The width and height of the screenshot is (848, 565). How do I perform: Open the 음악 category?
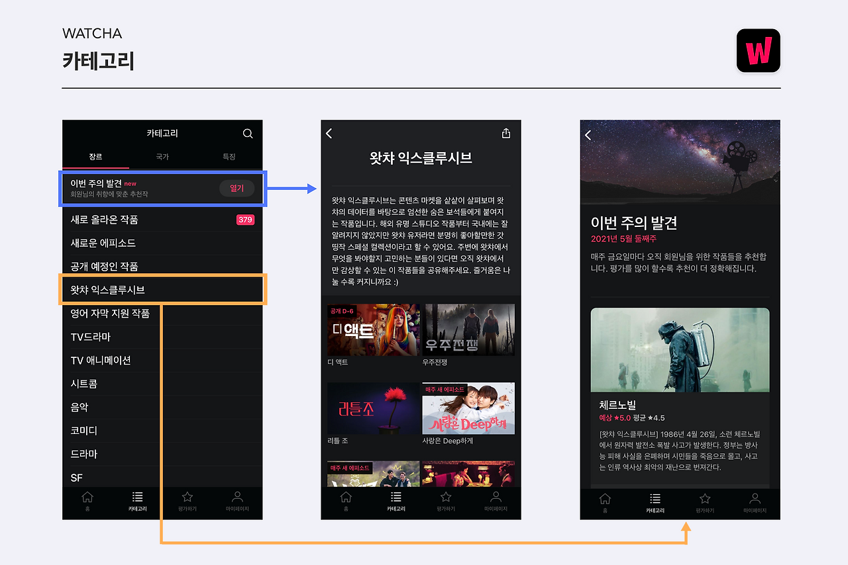coord(162,408)
